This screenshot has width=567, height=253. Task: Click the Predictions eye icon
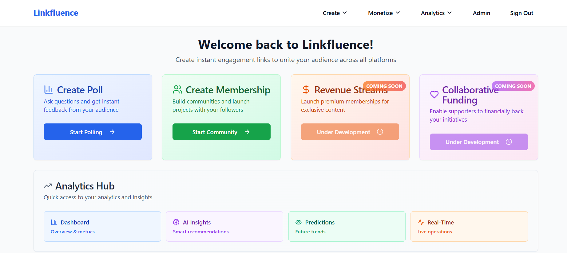[299, 222]
